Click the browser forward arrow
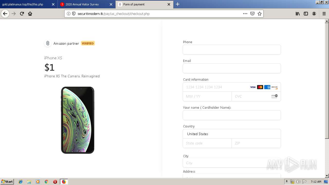Screen dimensions: 329x185 (x=14, y=14)
